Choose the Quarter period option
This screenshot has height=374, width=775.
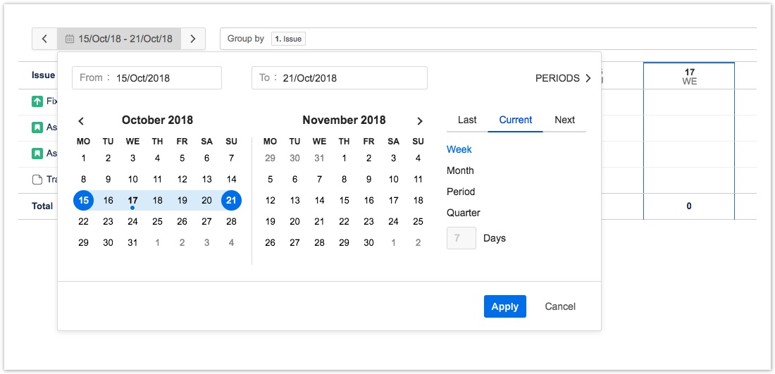[464, 213]
